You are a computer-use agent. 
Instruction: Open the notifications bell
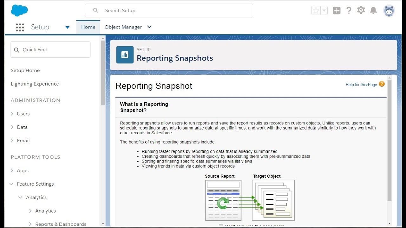[x=373, y=10]
